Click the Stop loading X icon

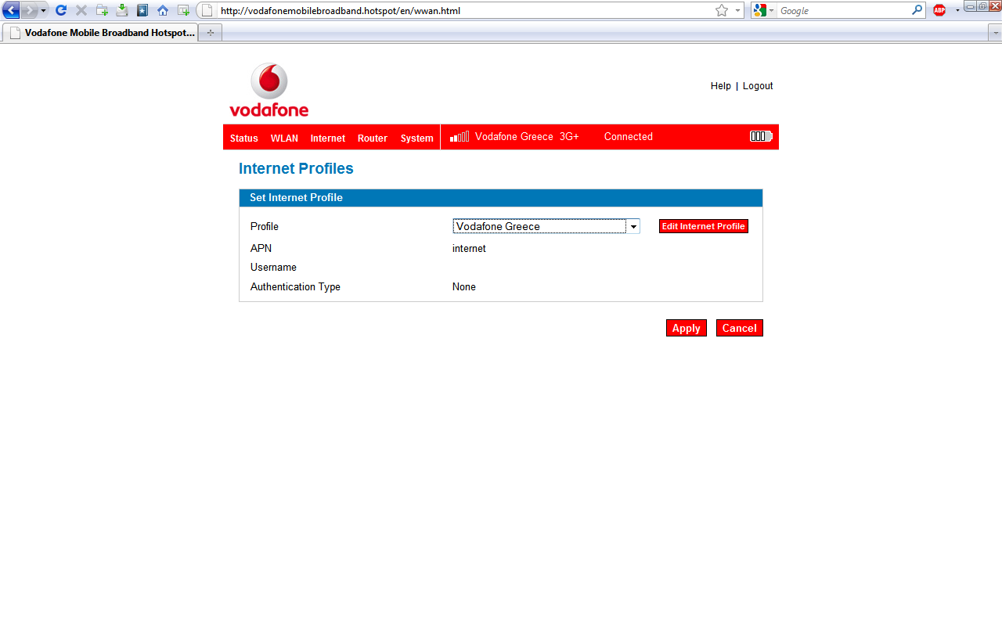point(81,10)
